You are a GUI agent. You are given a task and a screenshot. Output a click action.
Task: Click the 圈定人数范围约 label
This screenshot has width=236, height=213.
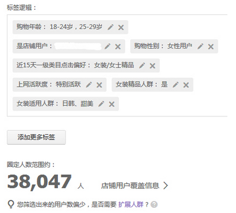coord(31,165)
